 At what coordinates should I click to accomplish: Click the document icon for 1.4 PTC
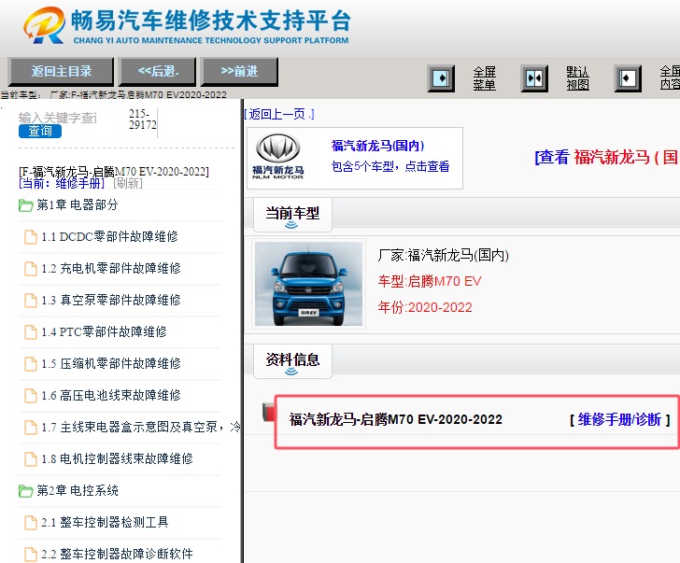click(30, 332)
